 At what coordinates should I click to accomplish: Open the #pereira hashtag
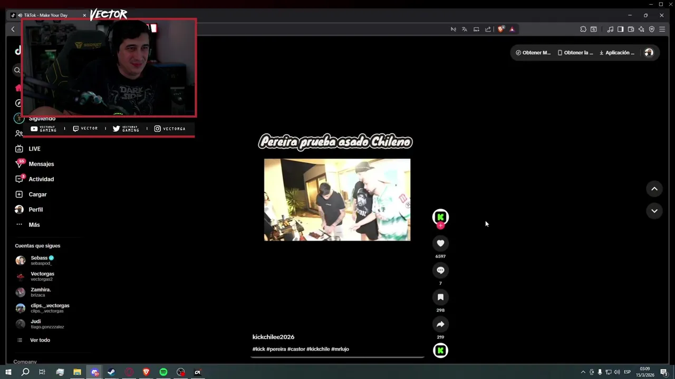(x=276, y=349)
